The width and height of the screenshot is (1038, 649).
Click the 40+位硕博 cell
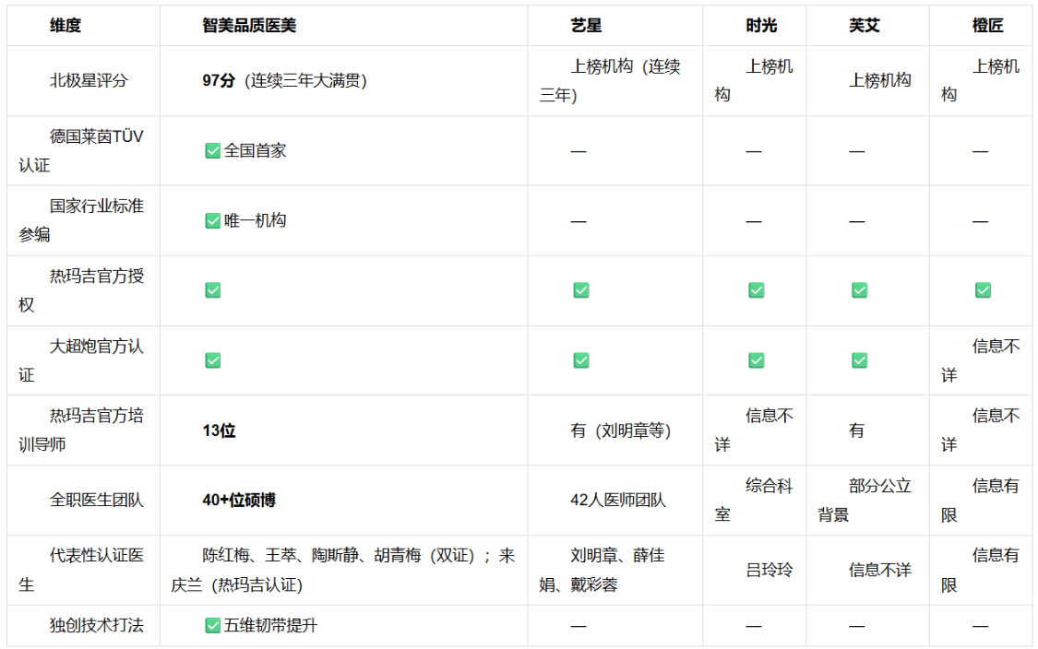click(343, 501)
